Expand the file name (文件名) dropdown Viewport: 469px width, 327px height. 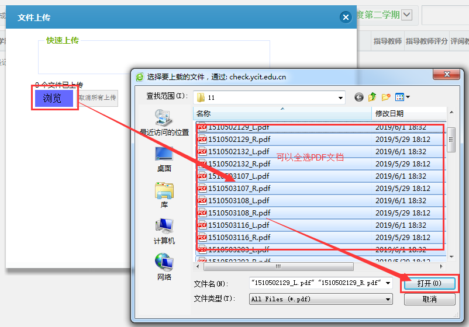pyautogui.click(x=388, y=283)
